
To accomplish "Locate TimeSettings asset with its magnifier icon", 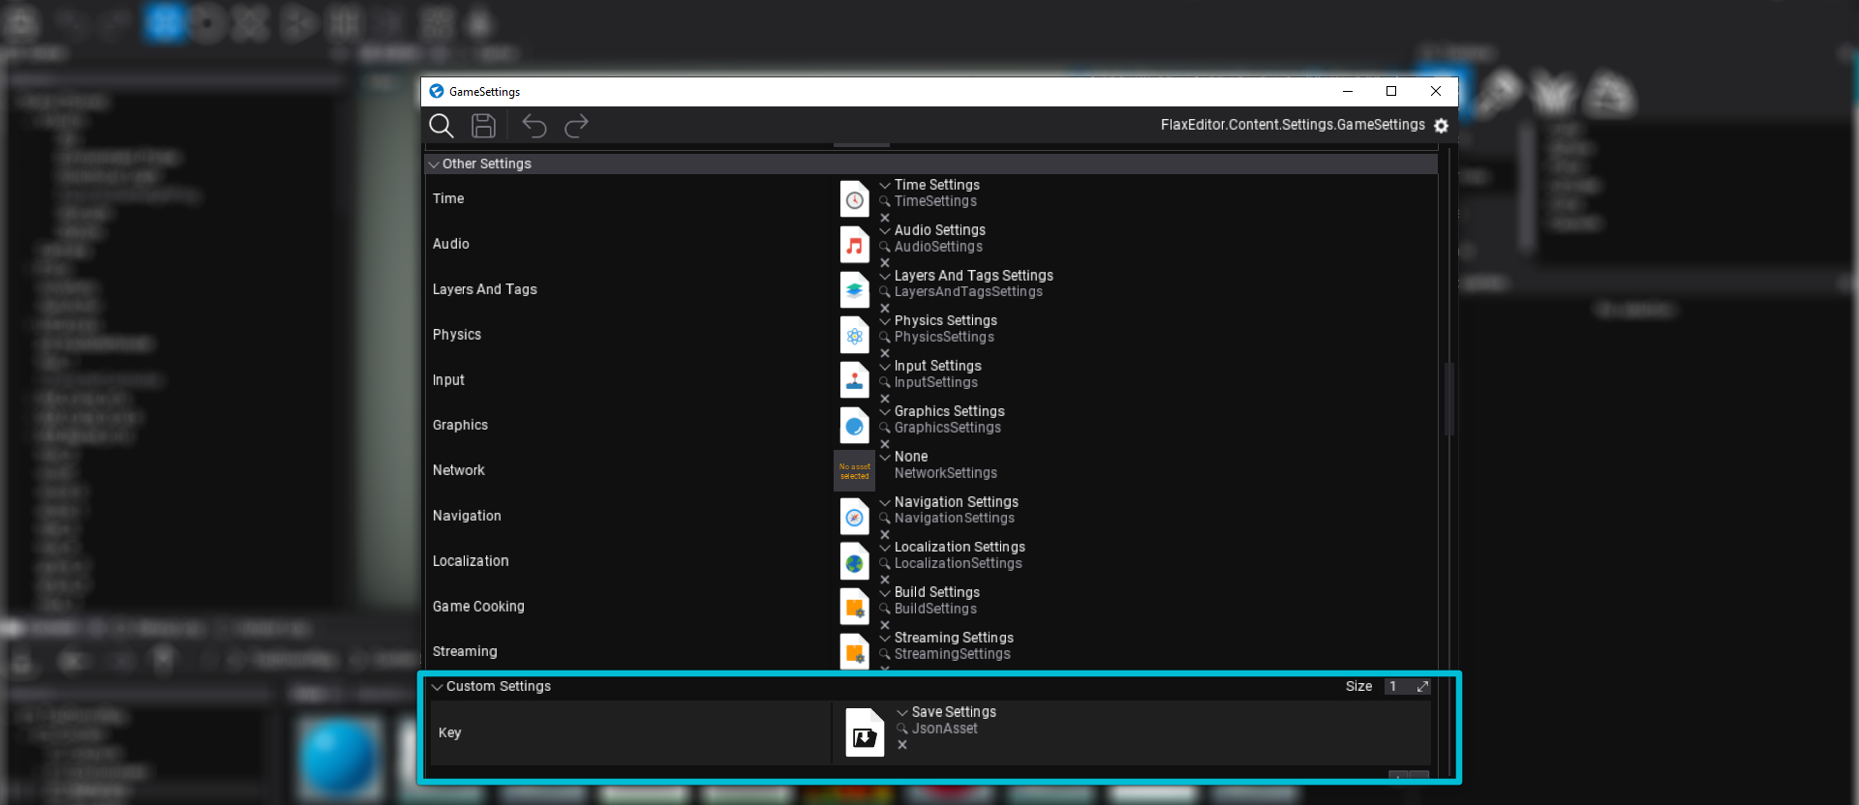I will [885, 201].
